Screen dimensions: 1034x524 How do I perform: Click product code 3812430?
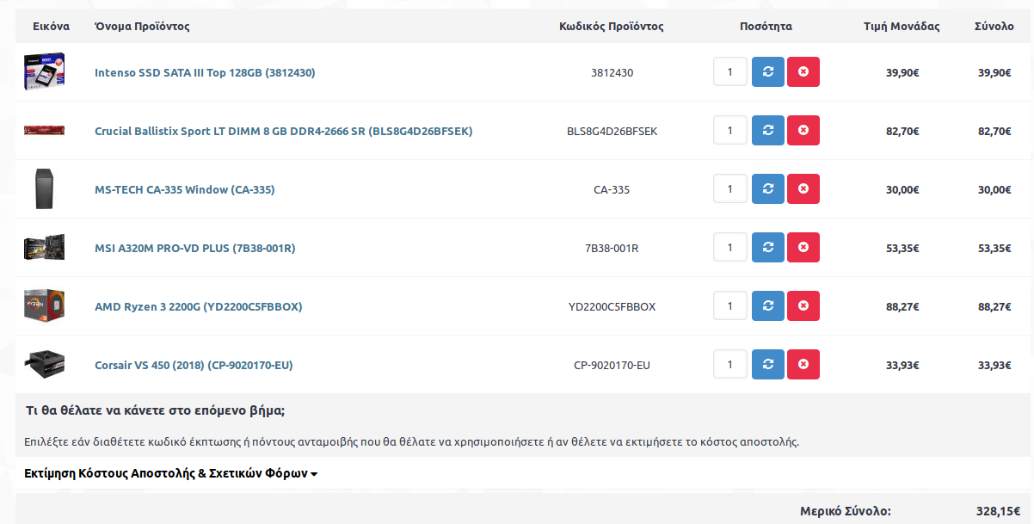(x=612, y=73)
